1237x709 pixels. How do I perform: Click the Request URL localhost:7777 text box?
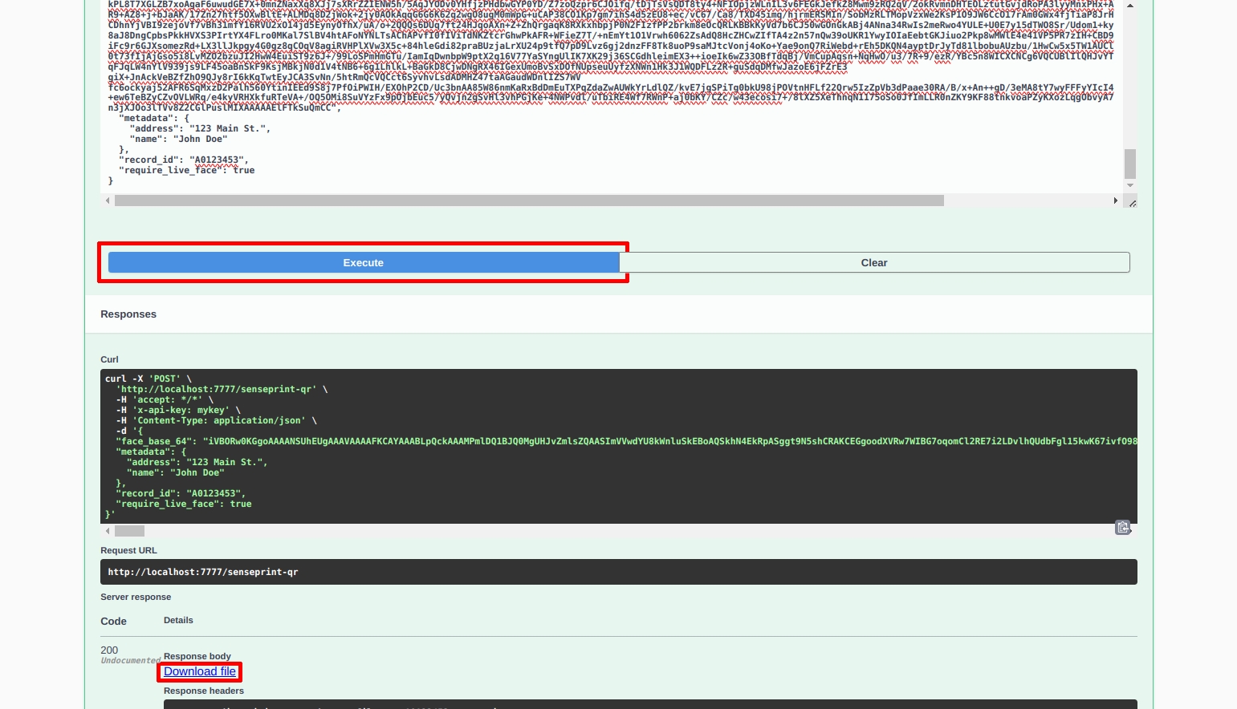coord(618,572)
